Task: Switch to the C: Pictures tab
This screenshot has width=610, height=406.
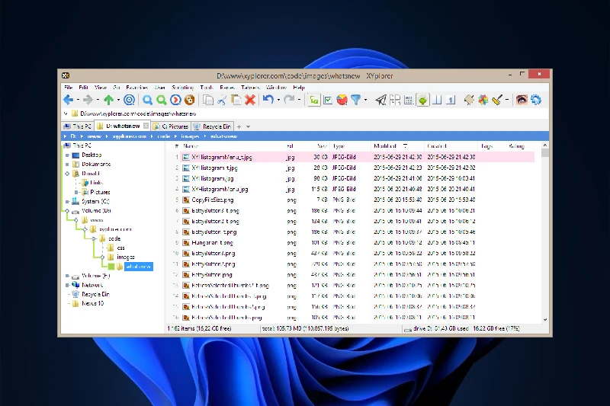Action: click(x=171, y=126)
